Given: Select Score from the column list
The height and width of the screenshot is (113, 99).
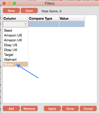Looking at the screenshot, I should coord(16,64).
